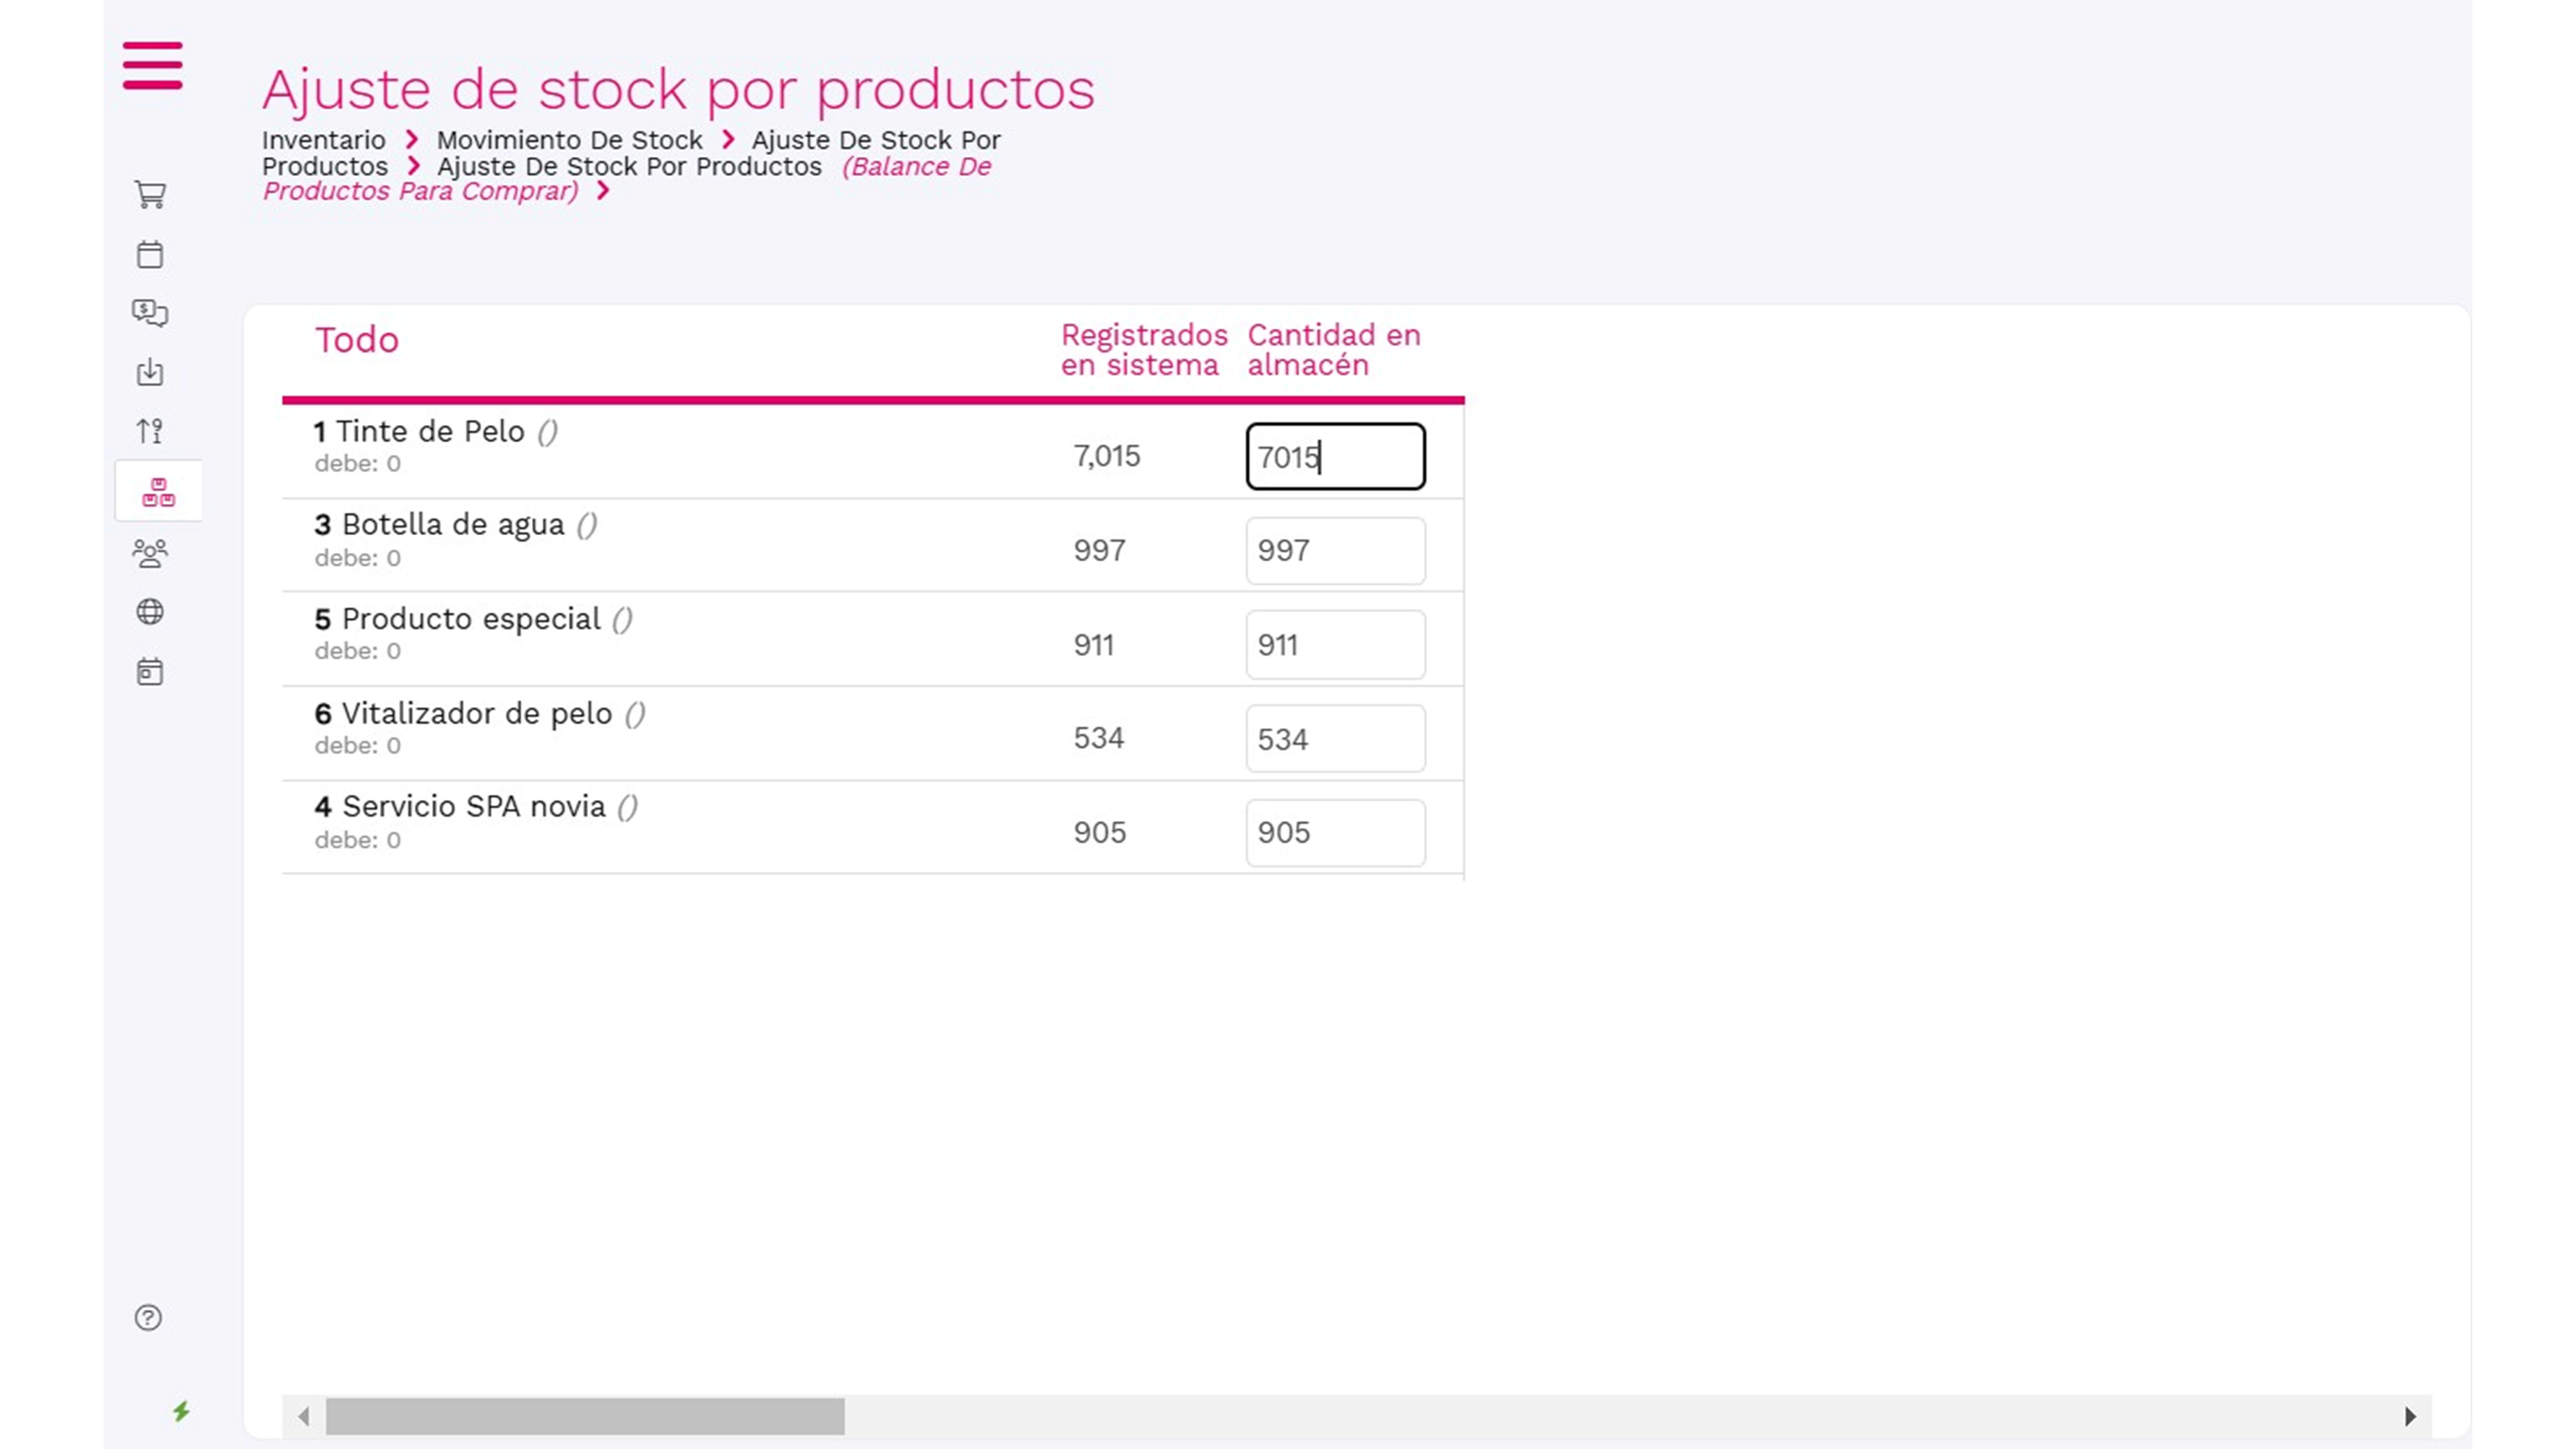This screenshot has height=1449, width=2576.
Task: Click the money chat bubbles sidebar icon
Action: (150, 313)
